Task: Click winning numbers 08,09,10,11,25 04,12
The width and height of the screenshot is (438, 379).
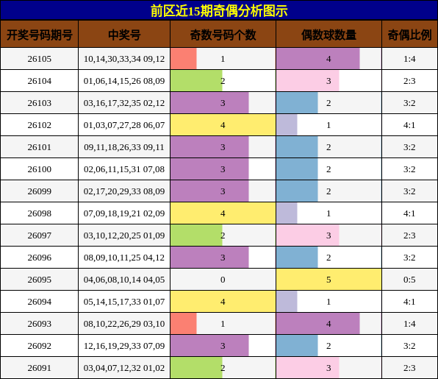Action: pyautogui.click(x=124, y=258)
